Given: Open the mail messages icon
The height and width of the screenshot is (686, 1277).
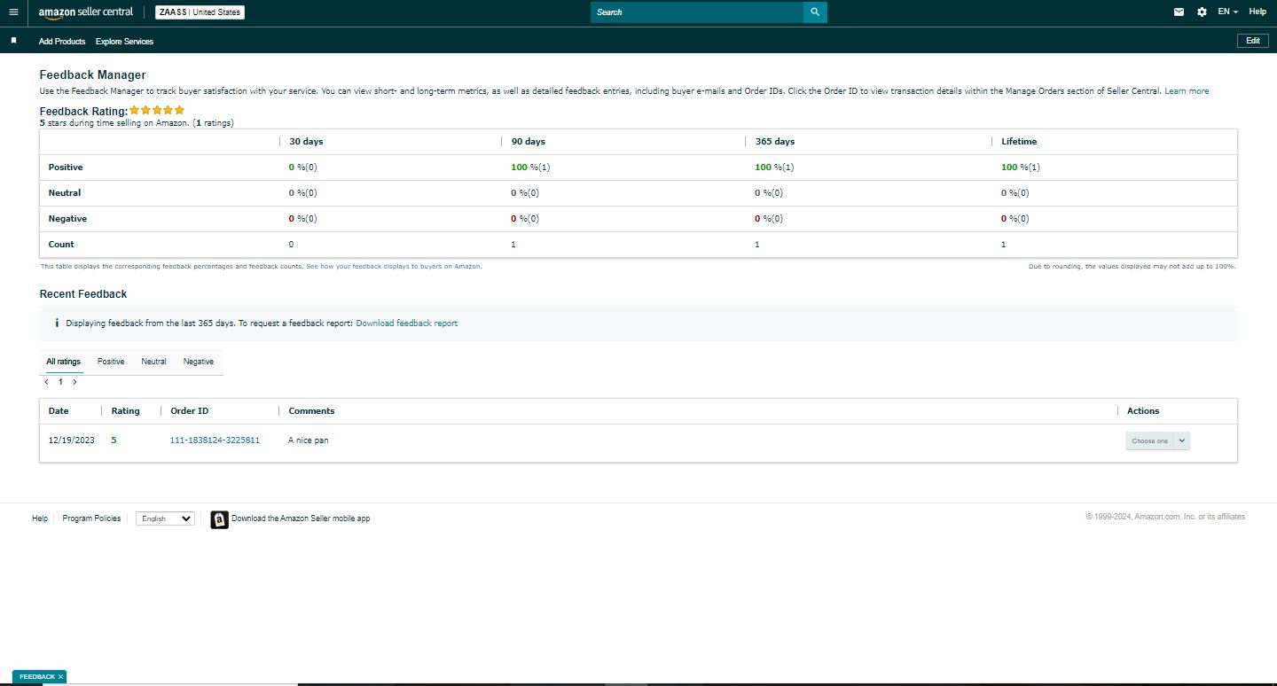Looking at the screenshot, I should click(1179, 12).
